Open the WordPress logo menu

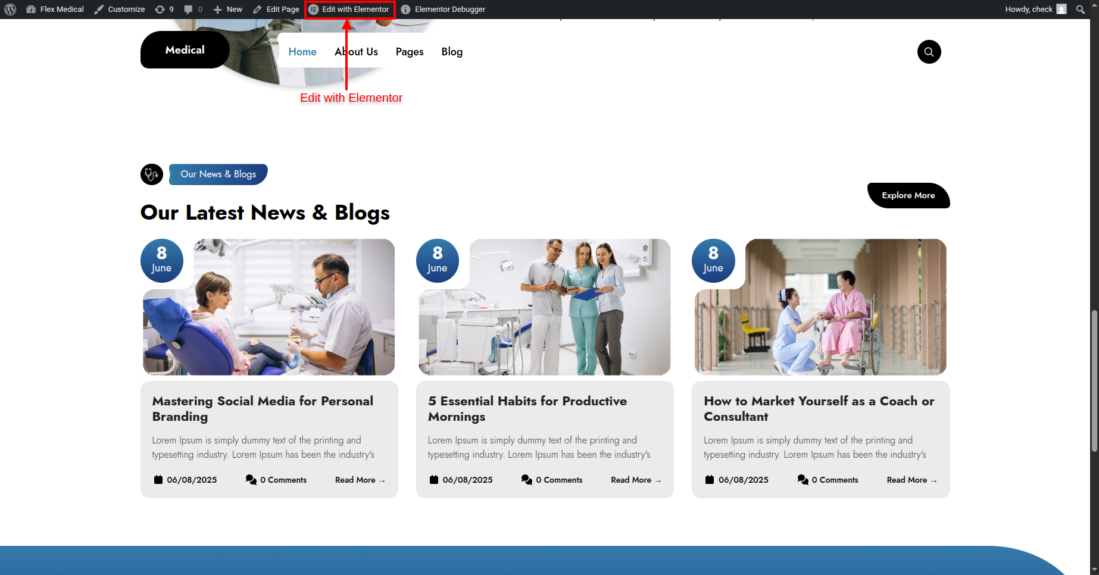[10, 10]
